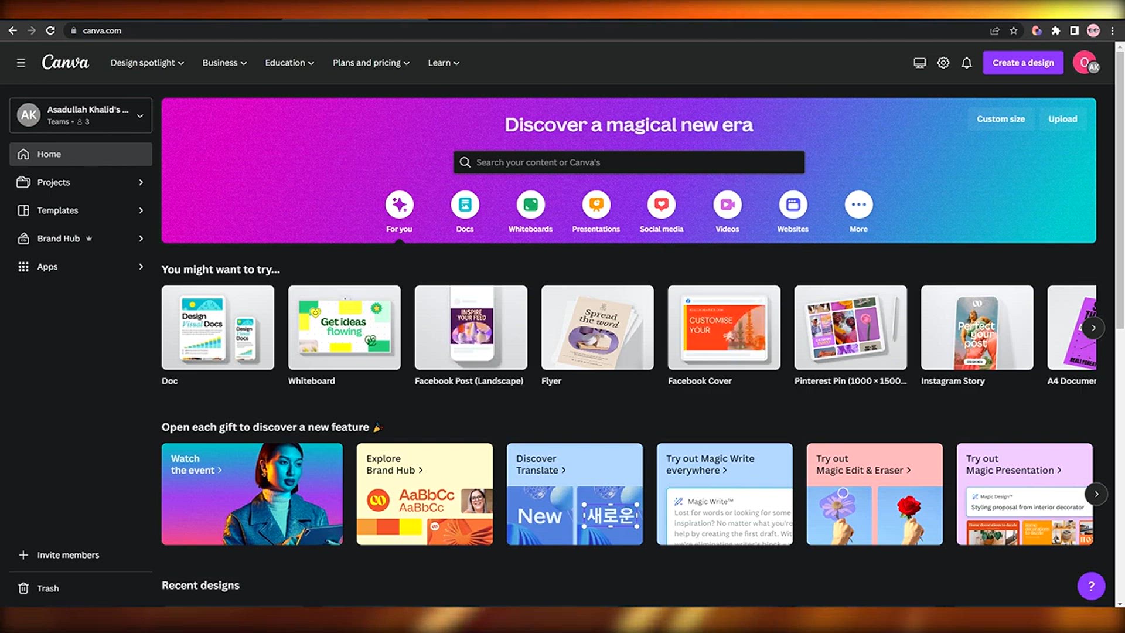
Task: Go to Home in the sidebar
Action: (x=81, y=154)
